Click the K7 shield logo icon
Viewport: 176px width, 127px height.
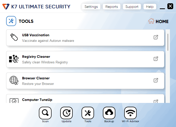tap(6, 7)
